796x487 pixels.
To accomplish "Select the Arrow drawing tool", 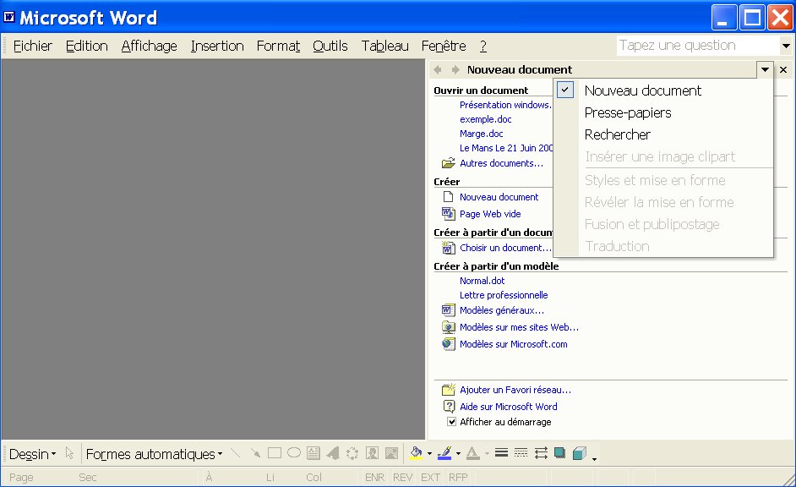I will (255, 453).
